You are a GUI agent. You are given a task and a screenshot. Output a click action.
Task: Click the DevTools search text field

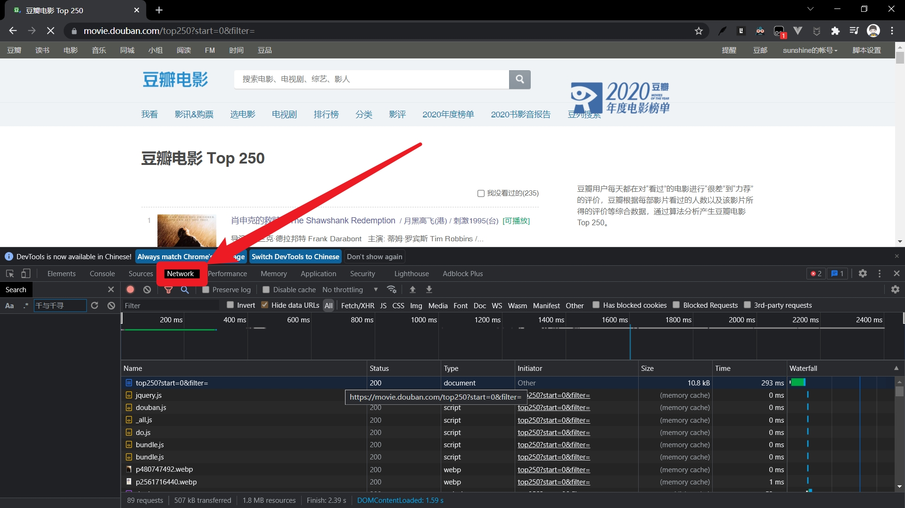pyautogui.click(x=60, y=305)
